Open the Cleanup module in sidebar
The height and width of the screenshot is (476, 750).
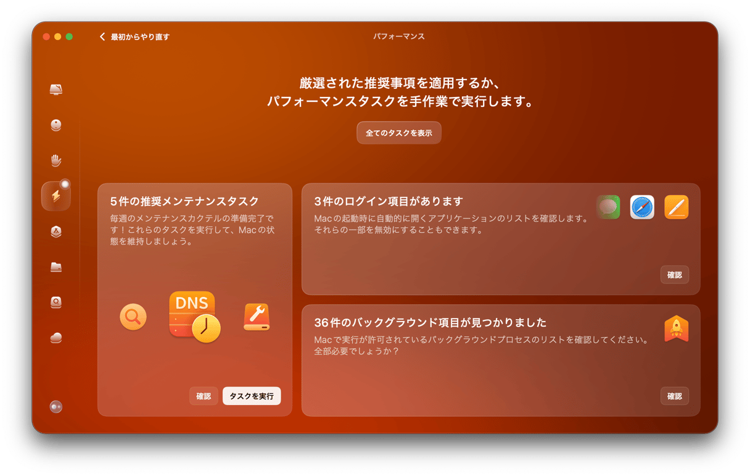point(56,125)
